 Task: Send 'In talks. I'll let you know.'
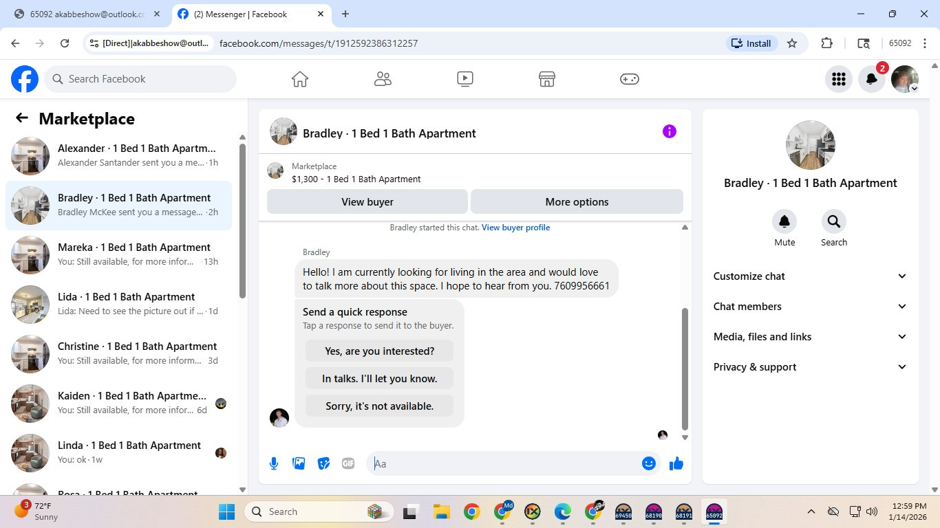click(x=379, y=379)
